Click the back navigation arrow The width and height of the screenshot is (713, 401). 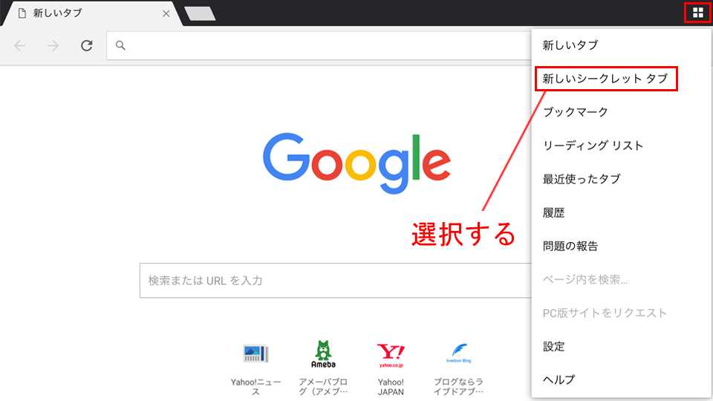(x=19, y=45)
